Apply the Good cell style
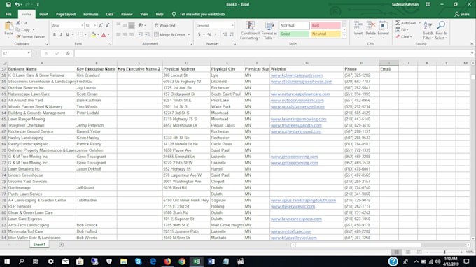 294,34
